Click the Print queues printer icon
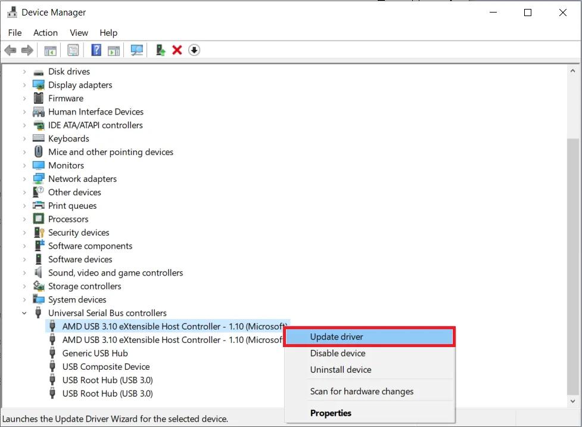 [x=39, y=205]
